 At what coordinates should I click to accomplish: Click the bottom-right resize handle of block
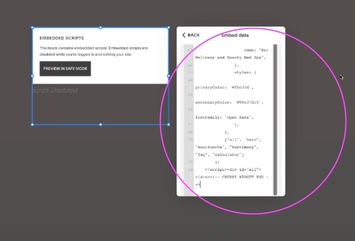[x=168, y=124]
